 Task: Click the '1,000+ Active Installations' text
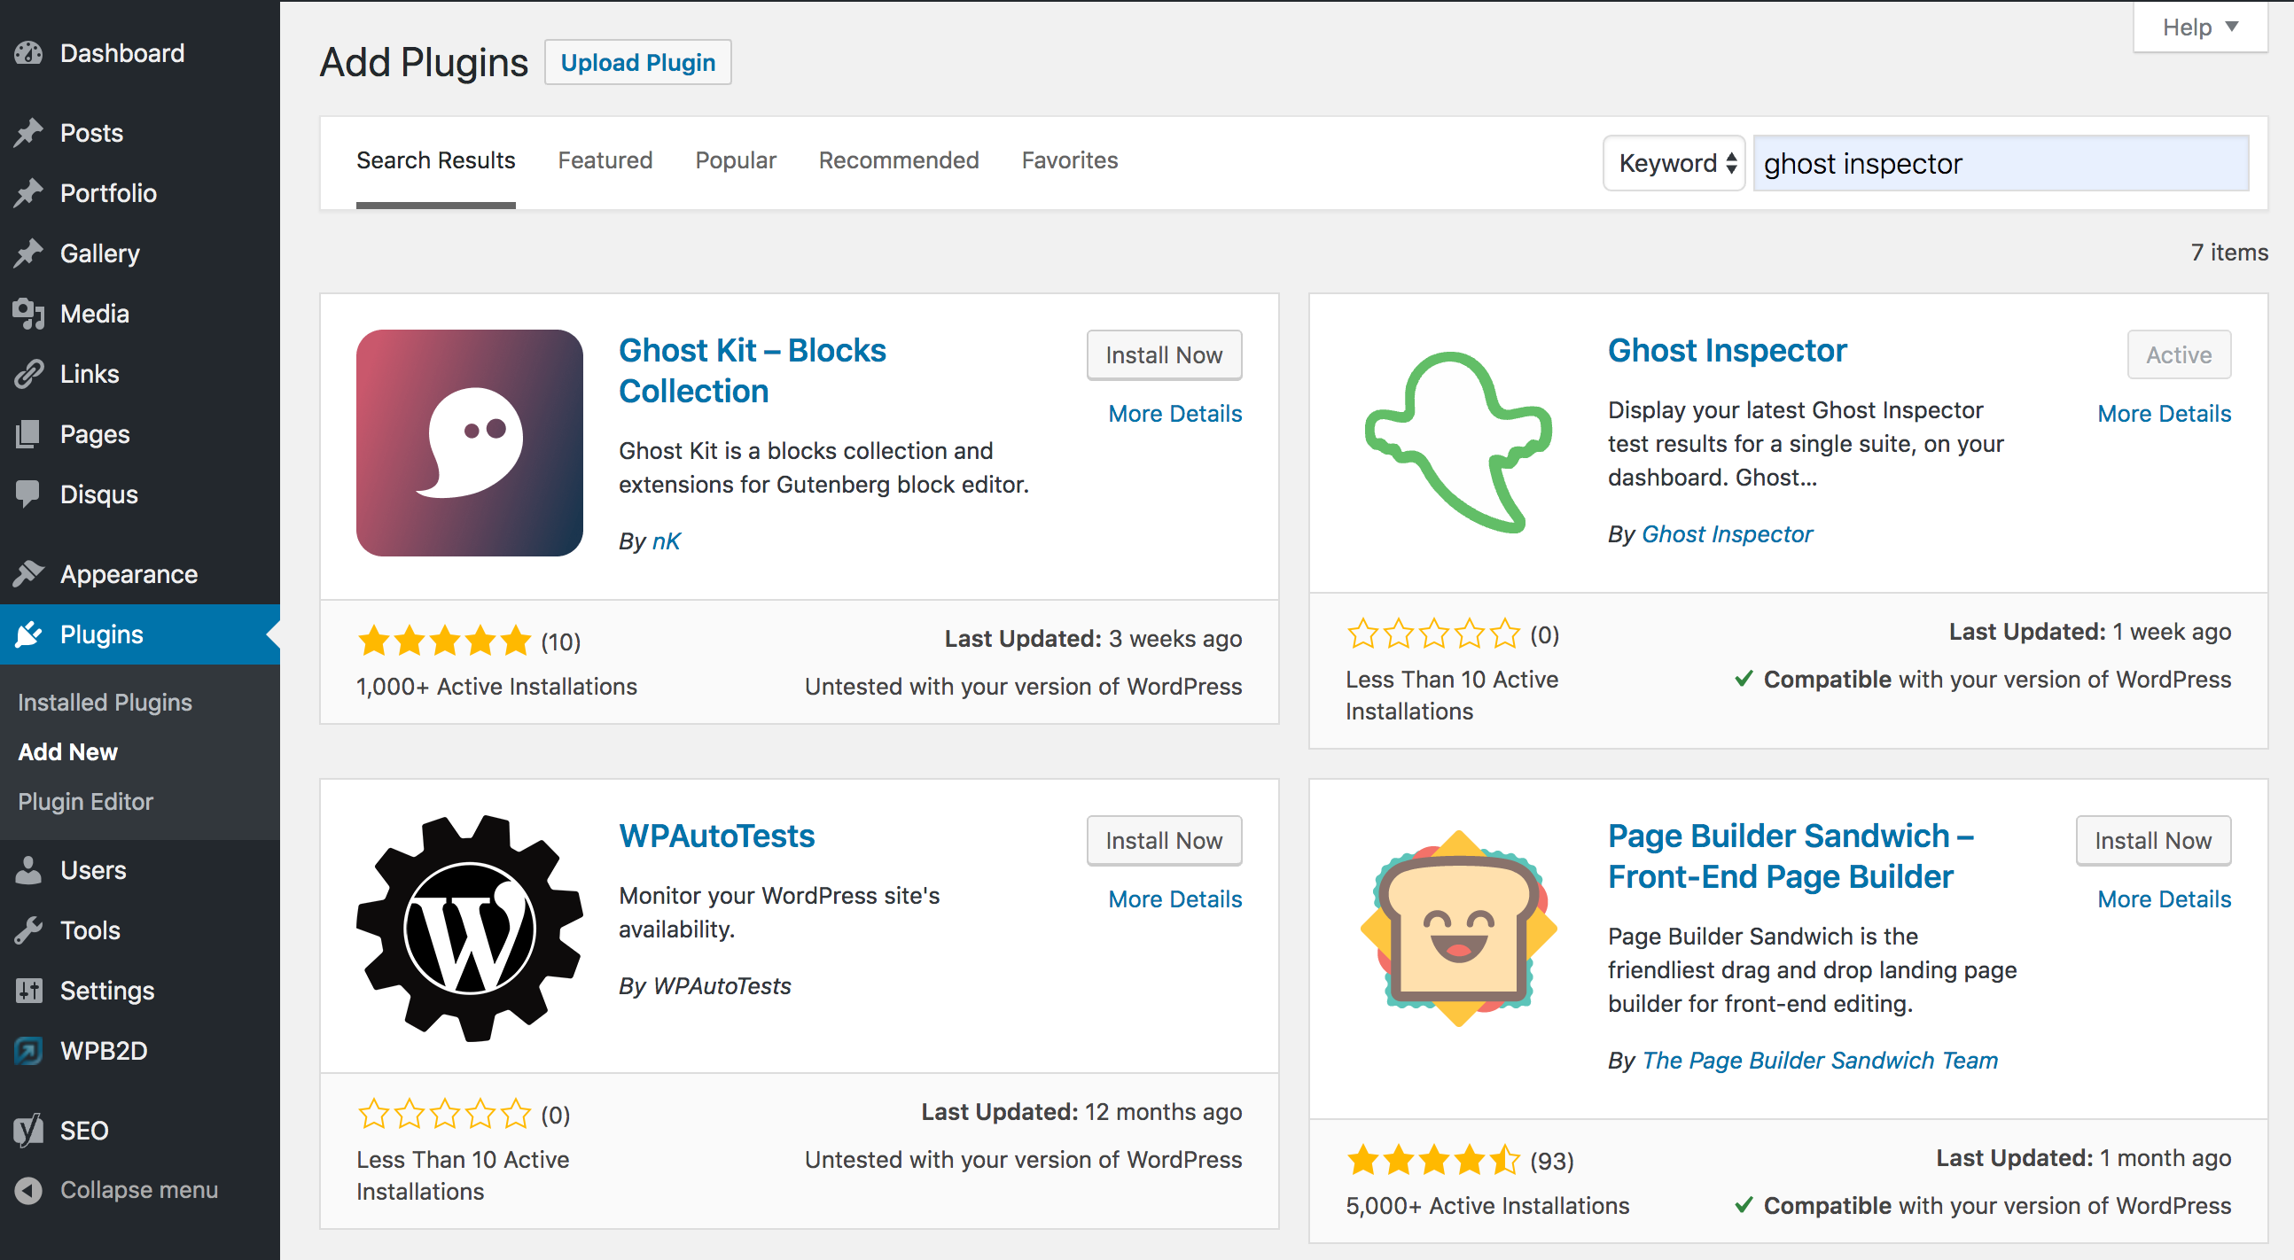click(x=496, y=687)
